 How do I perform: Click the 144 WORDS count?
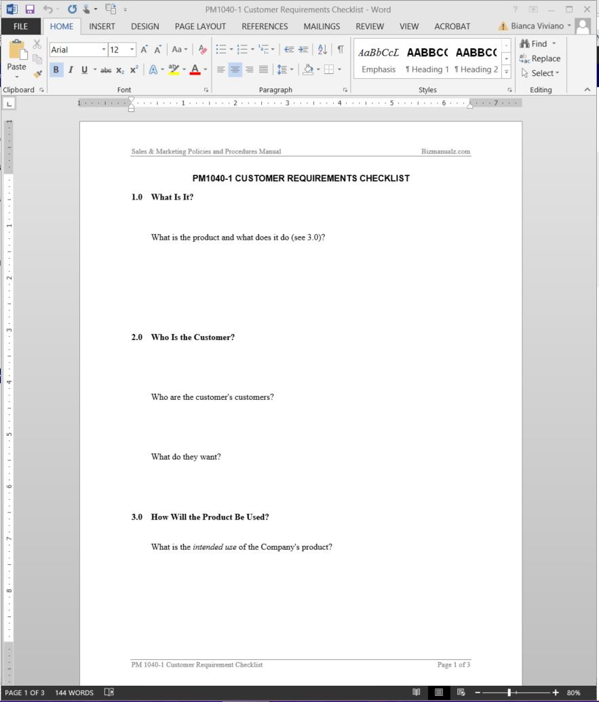(74, 692)
